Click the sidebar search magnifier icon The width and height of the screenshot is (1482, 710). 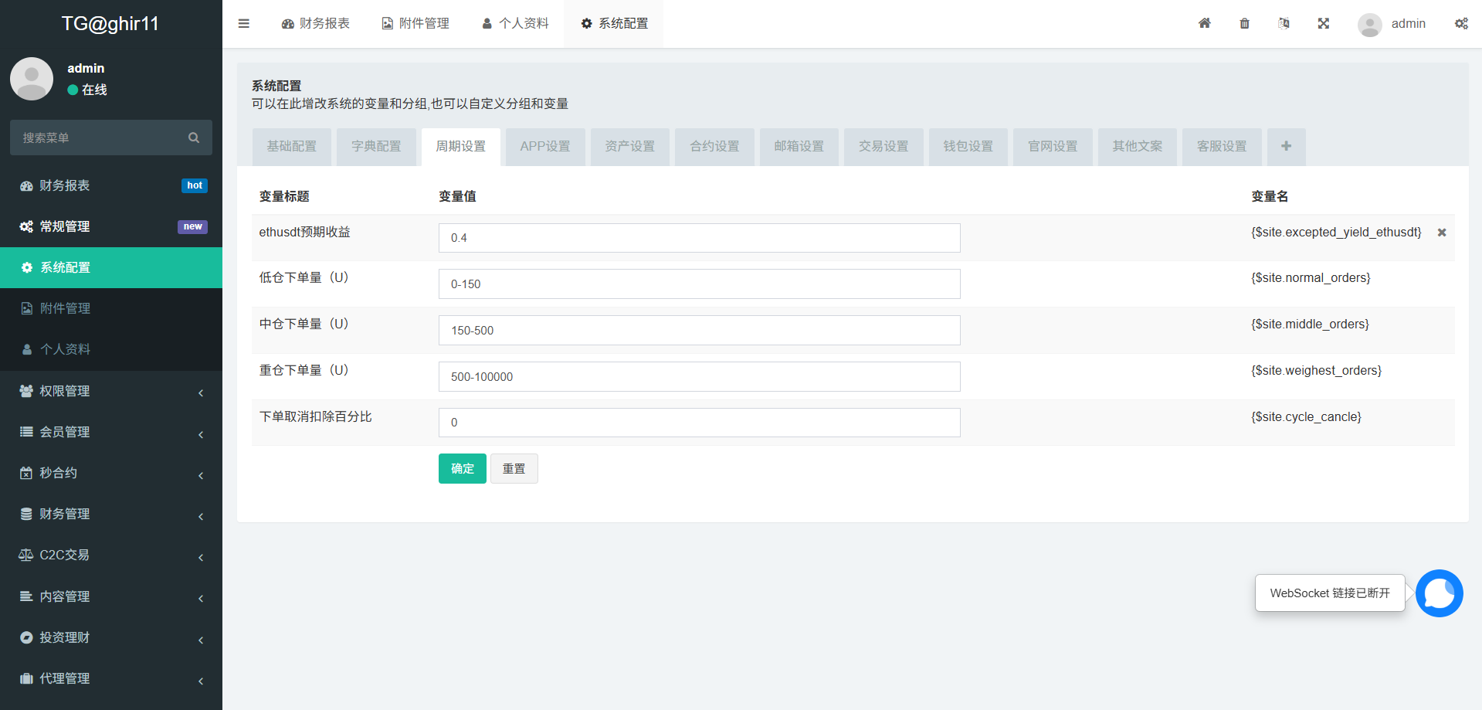194,138
